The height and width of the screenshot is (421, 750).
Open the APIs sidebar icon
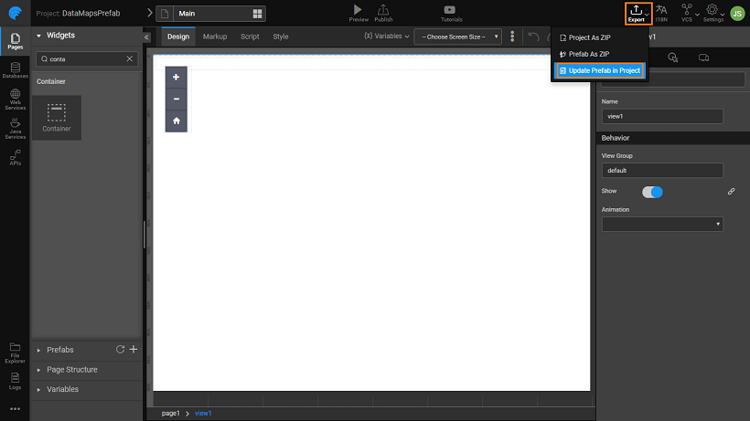pos(14,157)
